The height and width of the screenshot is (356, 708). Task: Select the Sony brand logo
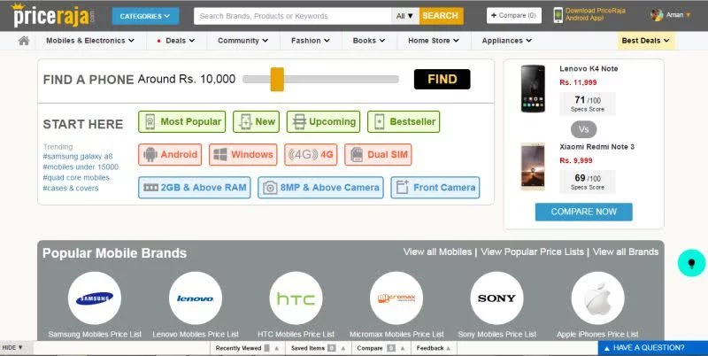(x=496, y=298)
